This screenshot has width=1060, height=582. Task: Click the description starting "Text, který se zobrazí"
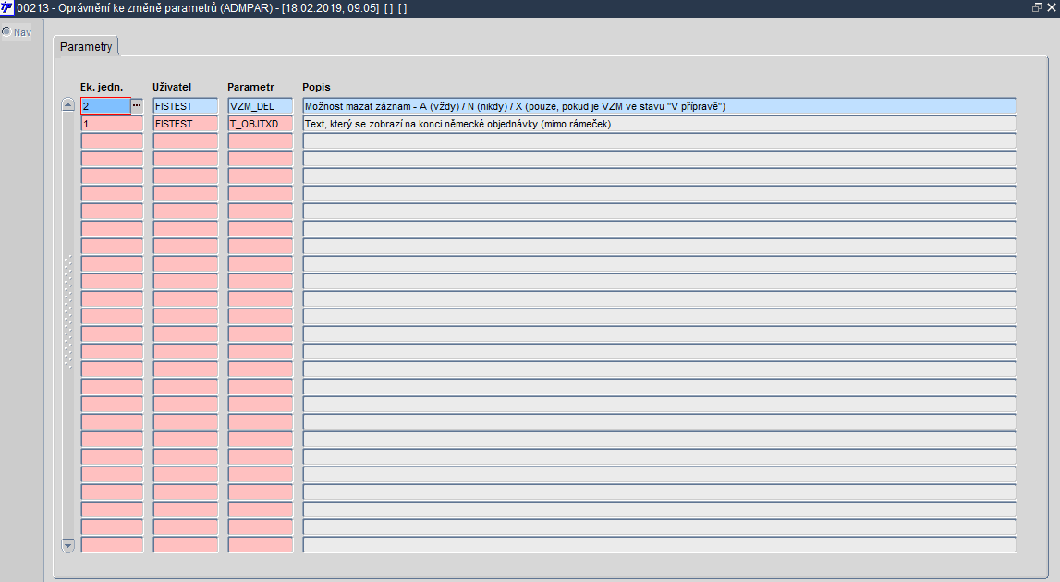click(659, 124)
